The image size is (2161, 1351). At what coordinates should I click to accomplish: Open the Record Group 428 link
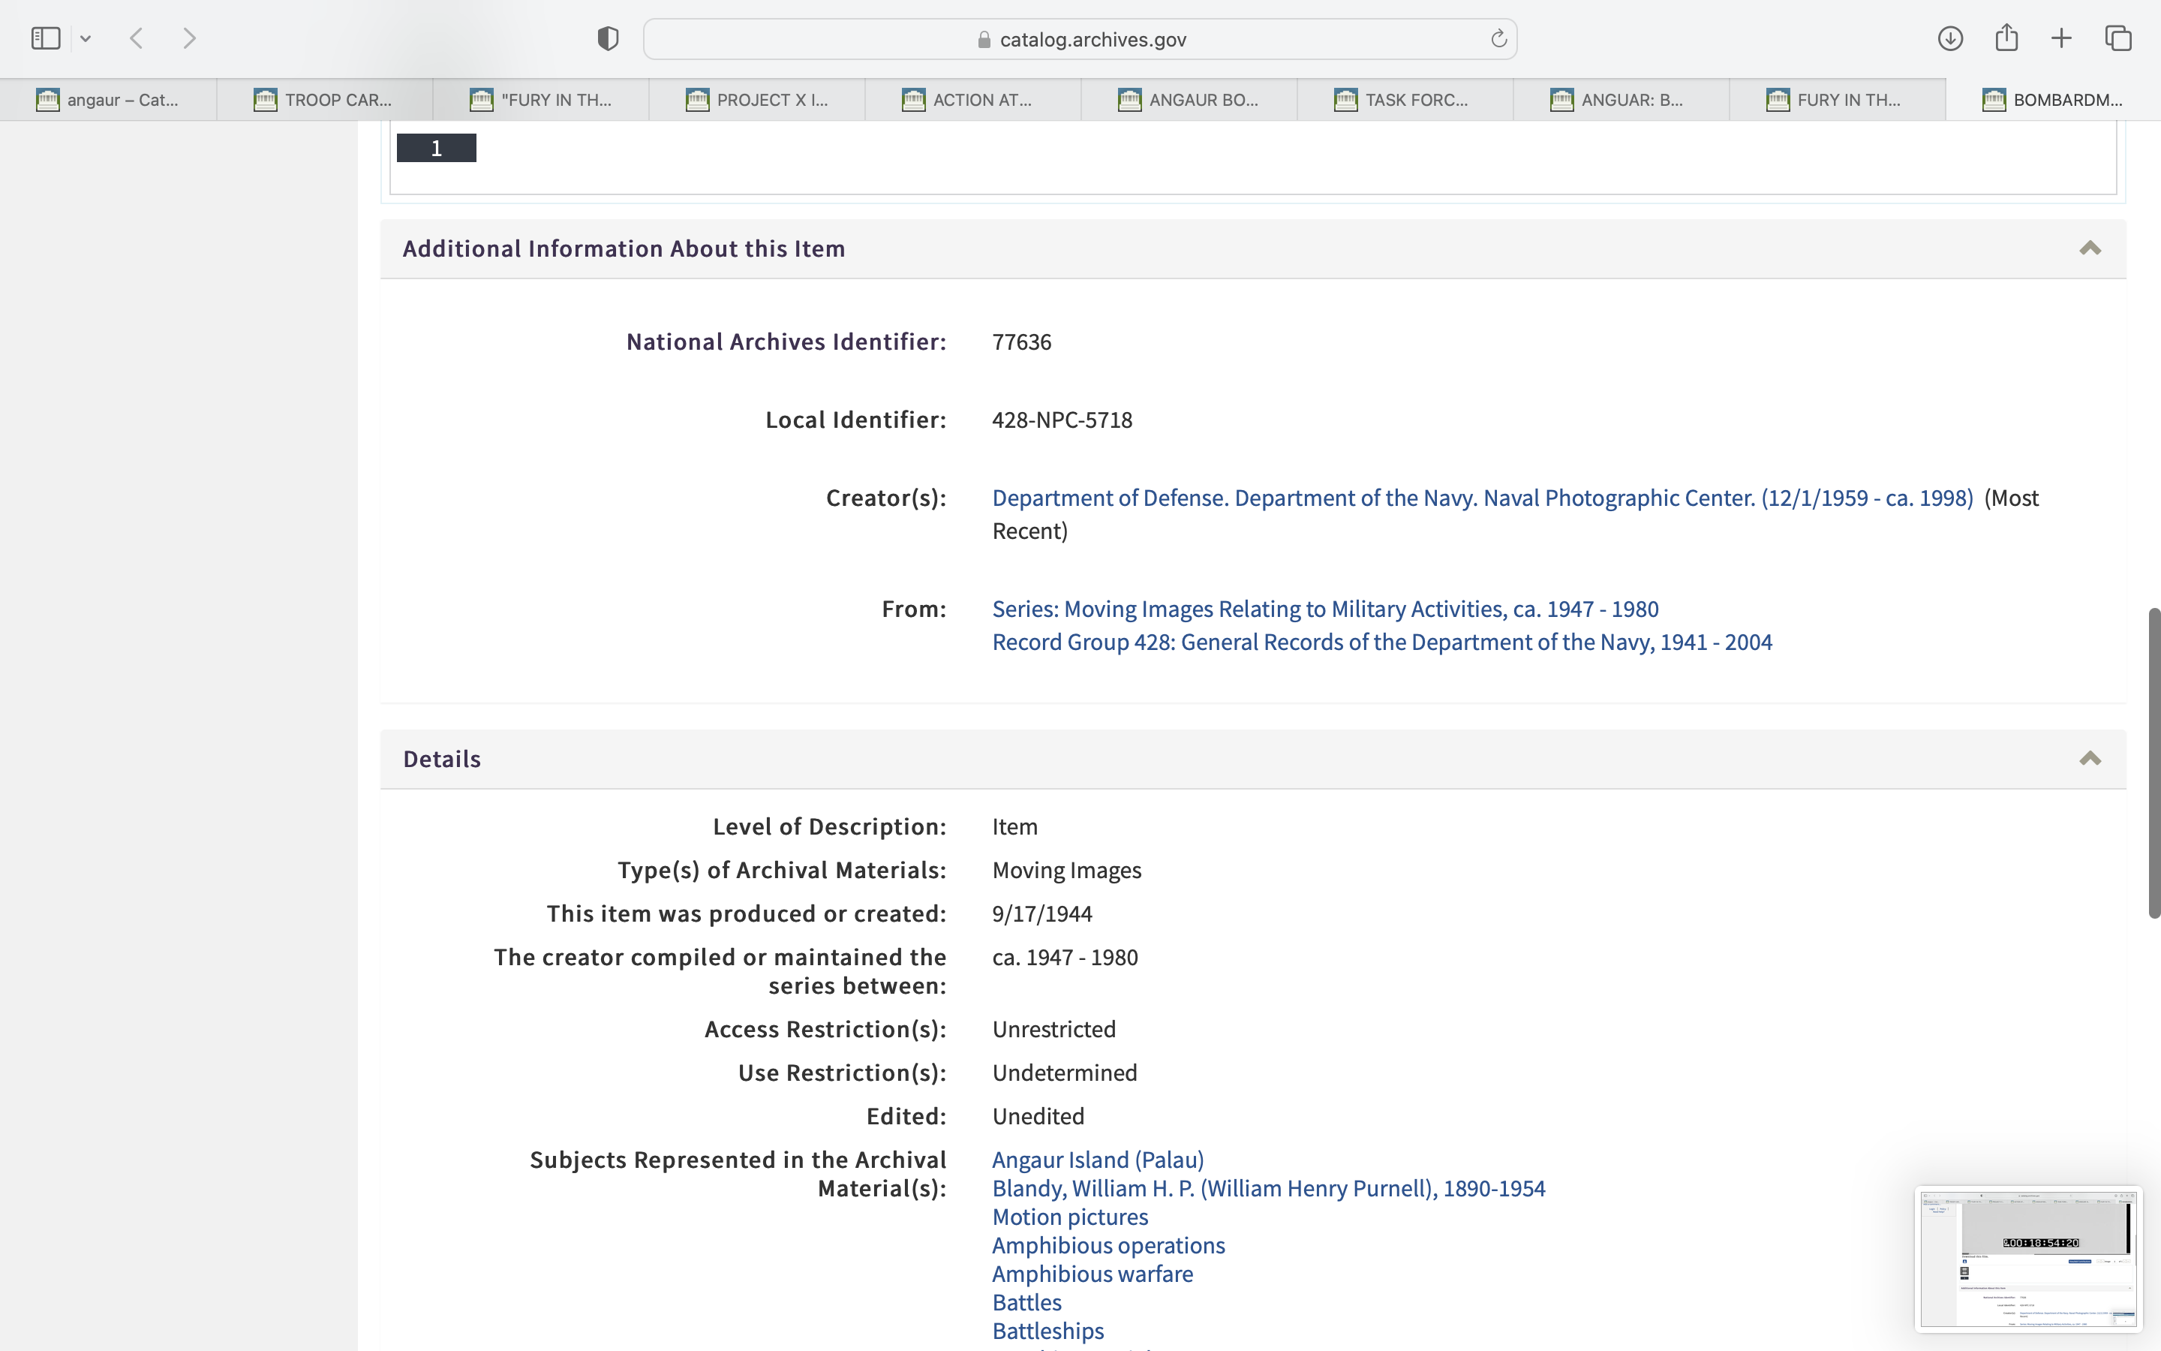pyautogui.click(x=1381, y=642)
